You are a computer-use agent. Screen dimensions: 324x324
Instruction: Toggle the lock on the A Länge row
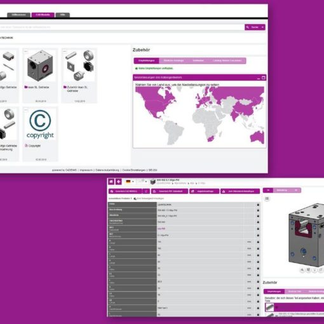[258, 242]
